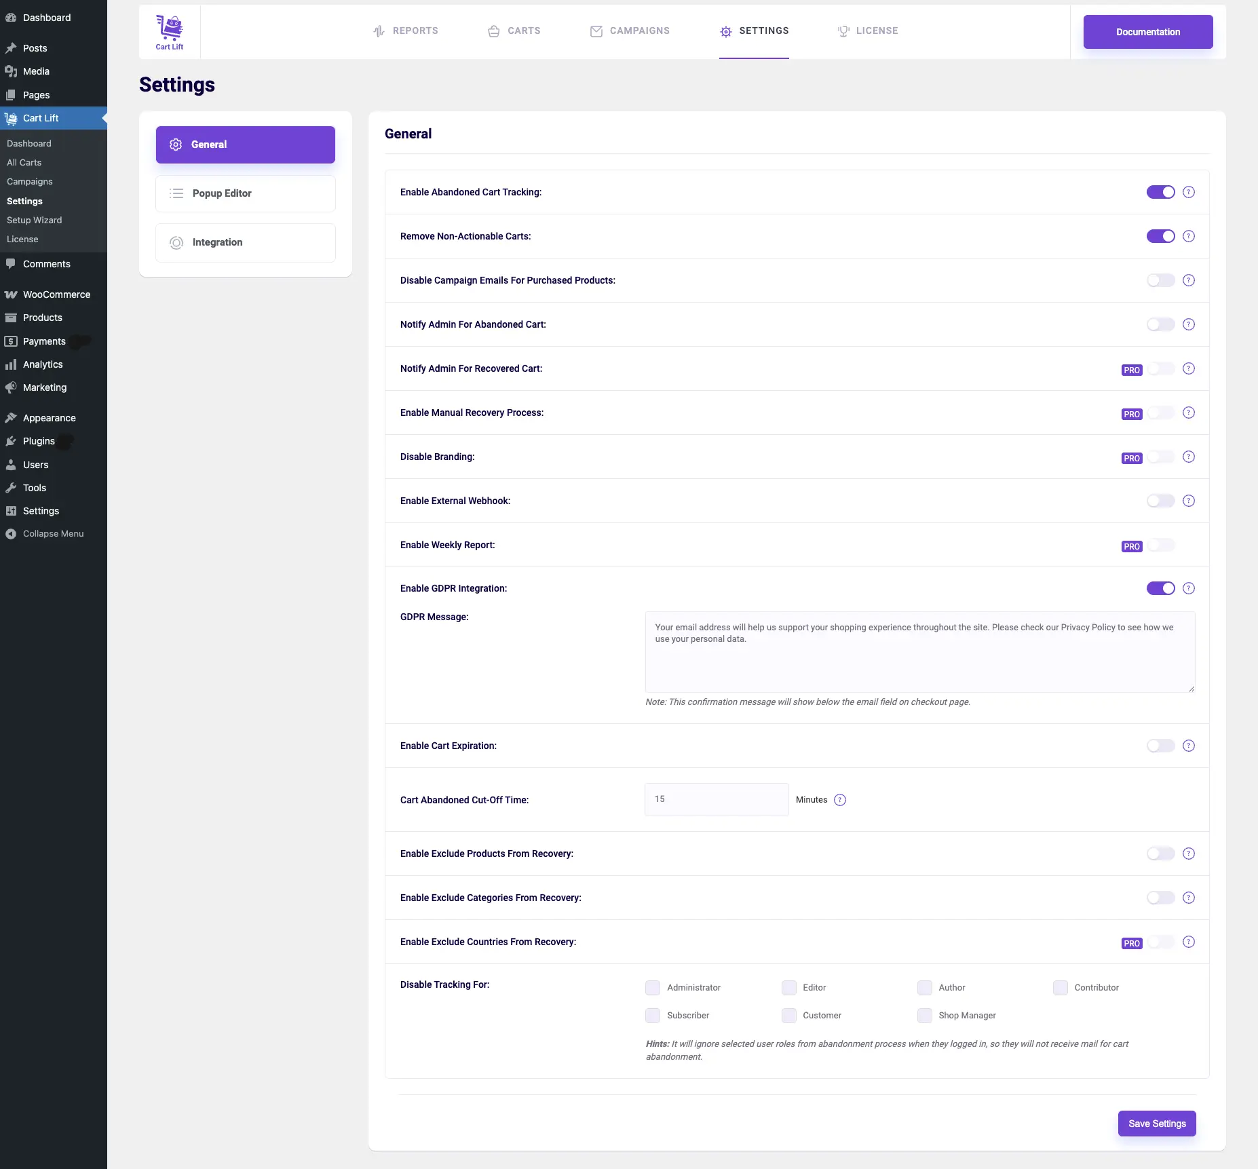The height and width of the screenshot is (1169, 1258).
Task: Toggle the Enable Weekly Report PRO switch
Action: (x=1161, y=545)
